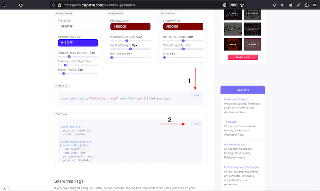This screenshot has height=191, width=320.
Task: Open Drop Shadow color #800000 swatch
Action: [x=130, y=27]
